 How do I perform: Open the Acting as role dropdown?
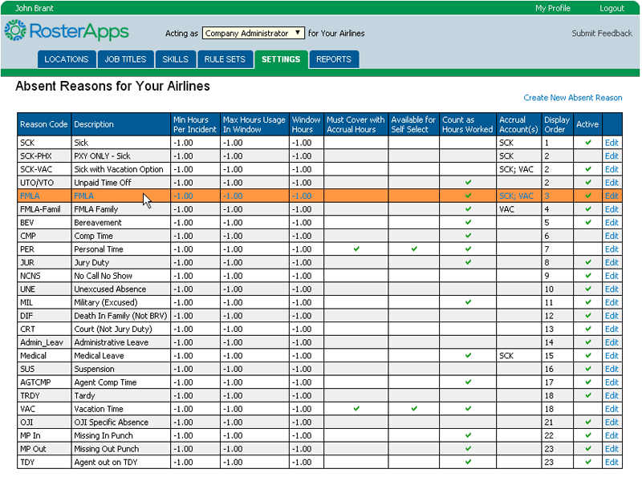pos(253,34)
